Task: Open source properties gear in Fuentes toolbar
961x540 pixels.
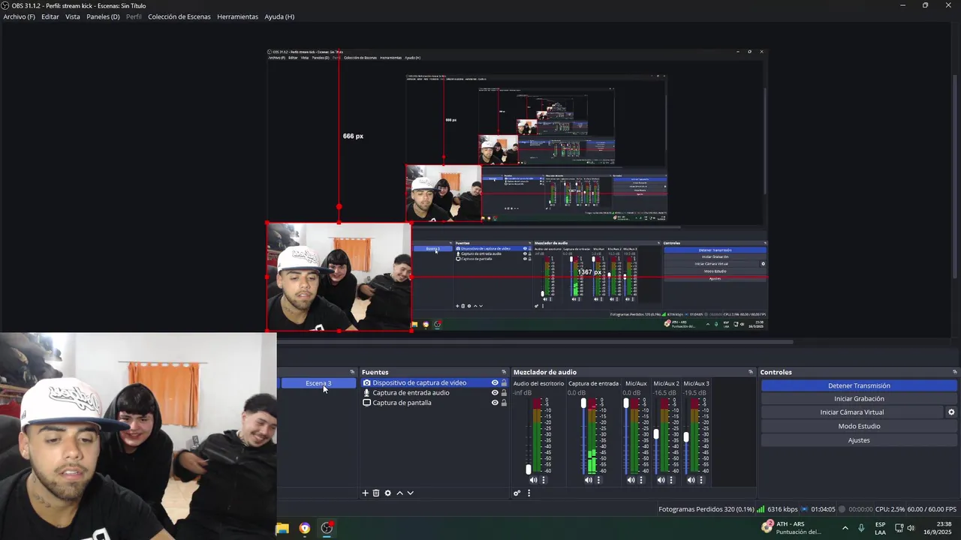Action: click(387, 493)
